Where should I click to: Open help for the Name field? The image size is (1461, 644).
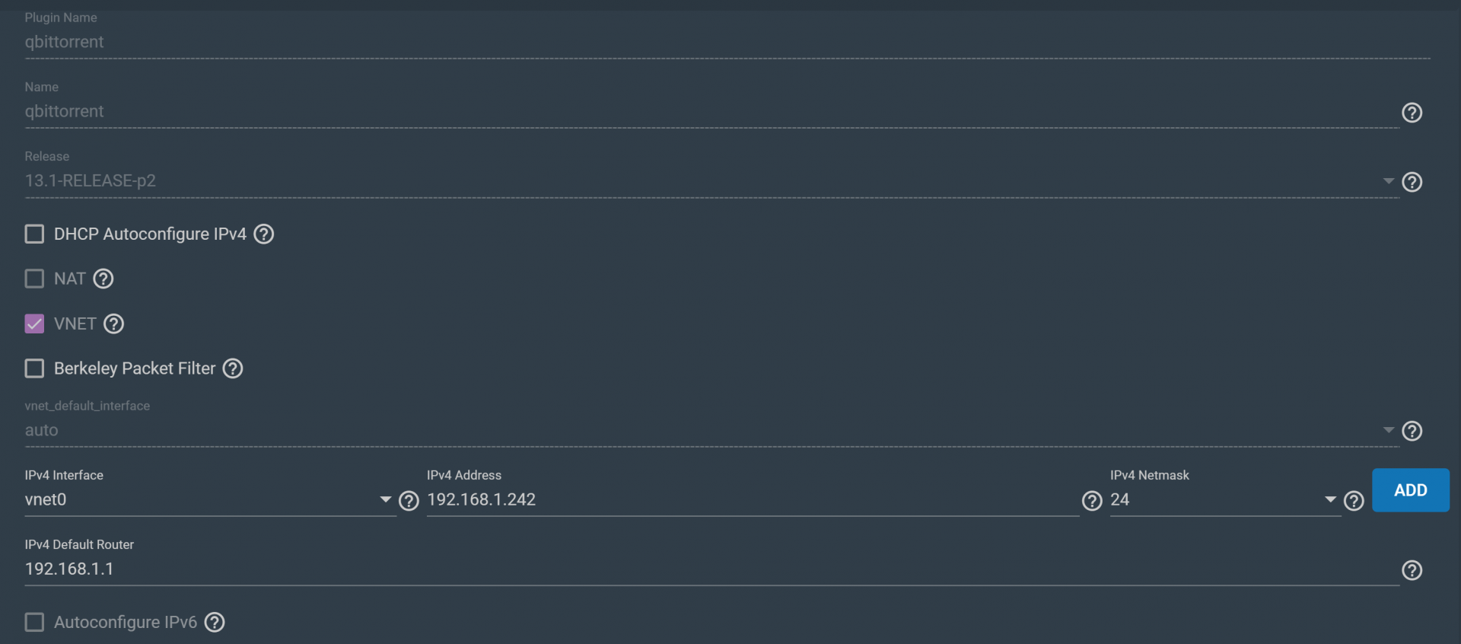(x=1412, y=113)
